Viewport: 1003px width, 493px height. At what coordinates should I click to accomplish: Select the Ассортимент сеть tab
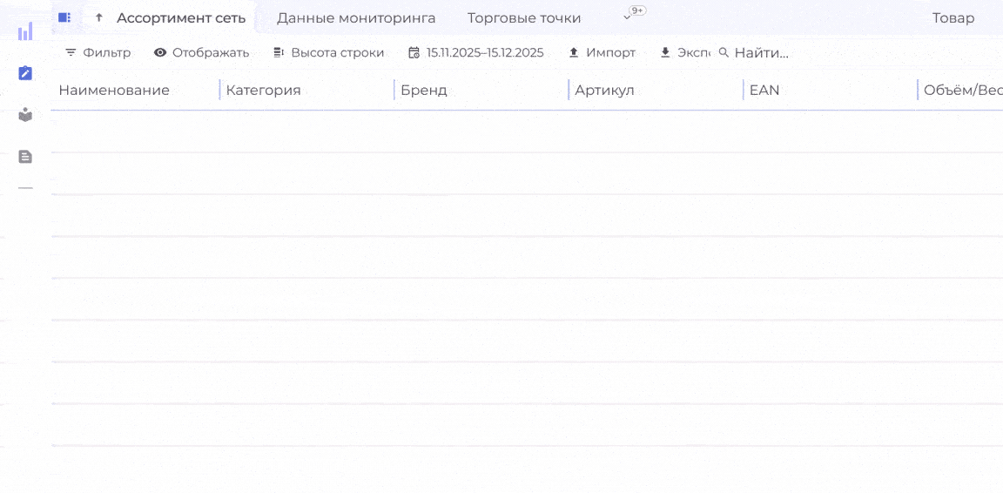(x=181, y=17)
